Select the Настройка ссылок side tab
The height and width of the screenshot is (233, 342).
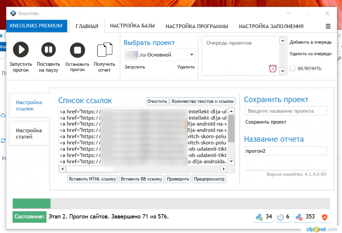click(x=29, y=105)
